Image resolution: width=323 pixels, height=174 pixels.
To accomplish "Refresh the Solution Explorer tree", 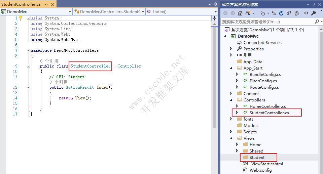I will 281,13.
